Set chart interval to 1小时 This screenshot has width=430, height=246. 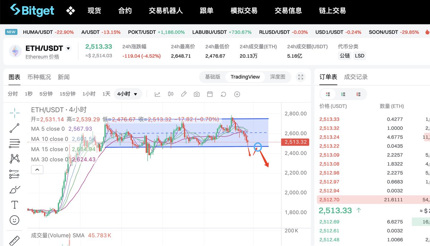coord(89,94)
